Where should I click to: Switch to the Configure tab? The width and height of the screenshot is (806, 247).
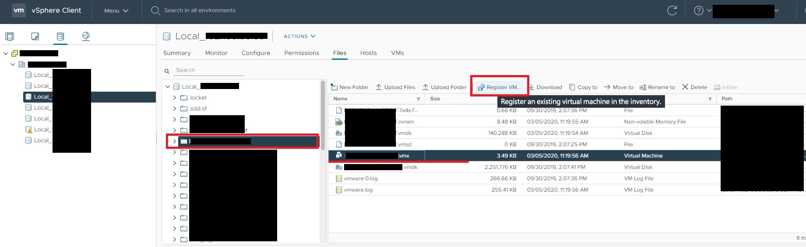256,53
